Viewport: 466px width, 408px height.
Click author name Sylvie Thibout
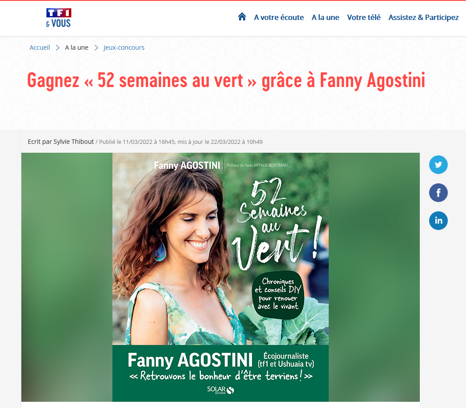[73, 142]
